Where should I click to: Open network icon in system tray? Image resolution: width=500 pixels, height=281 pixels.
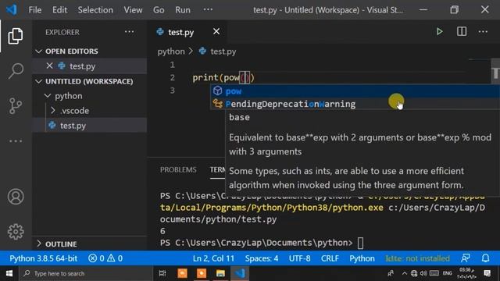click(414, 273)
